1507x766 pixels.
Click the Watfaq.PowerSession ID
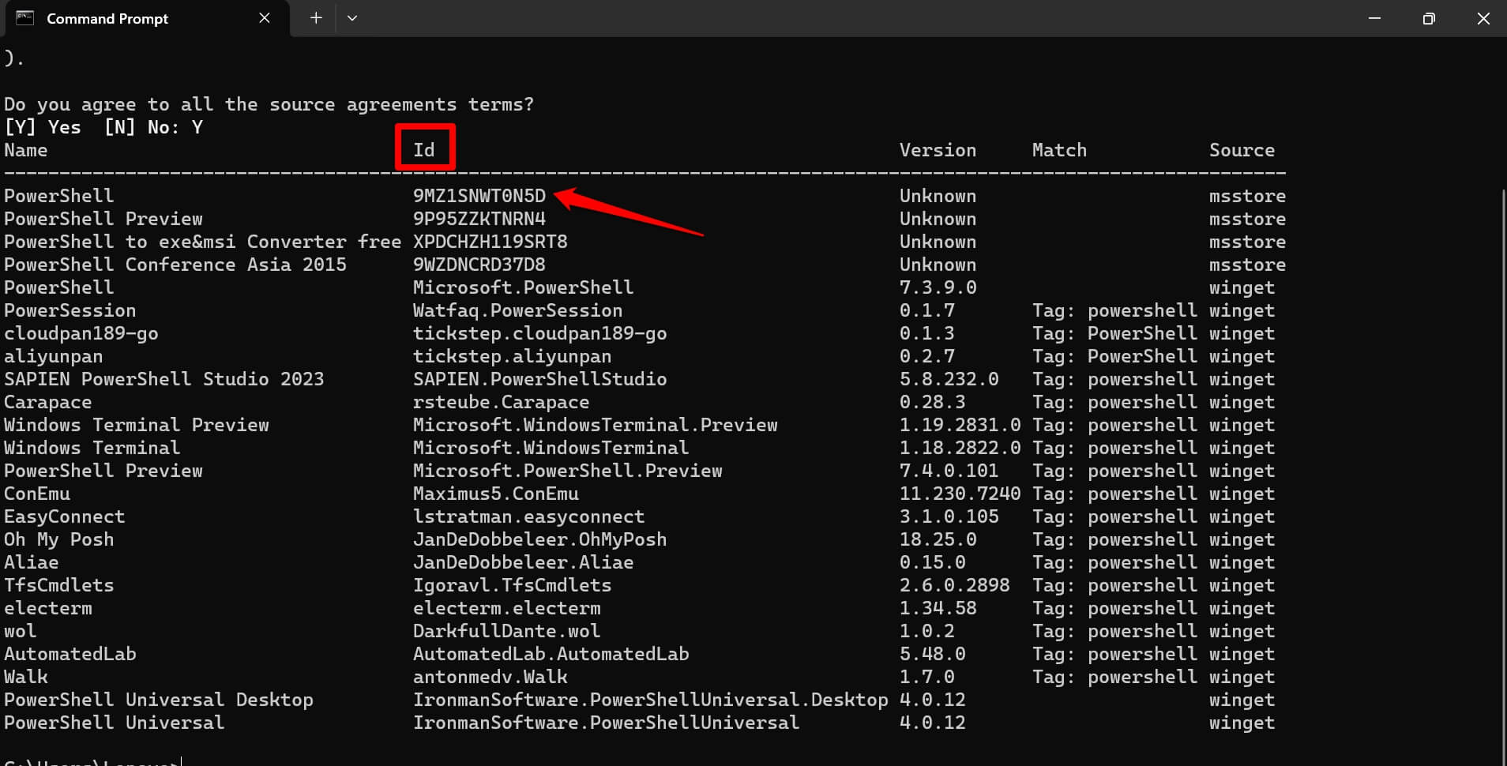click(x=517, y=310)
